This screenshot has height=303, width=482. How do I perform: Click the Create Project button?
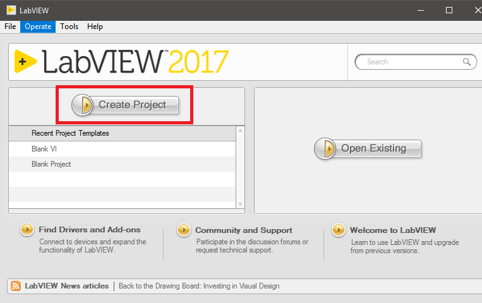pyautogui.click(x=125, y=105)
